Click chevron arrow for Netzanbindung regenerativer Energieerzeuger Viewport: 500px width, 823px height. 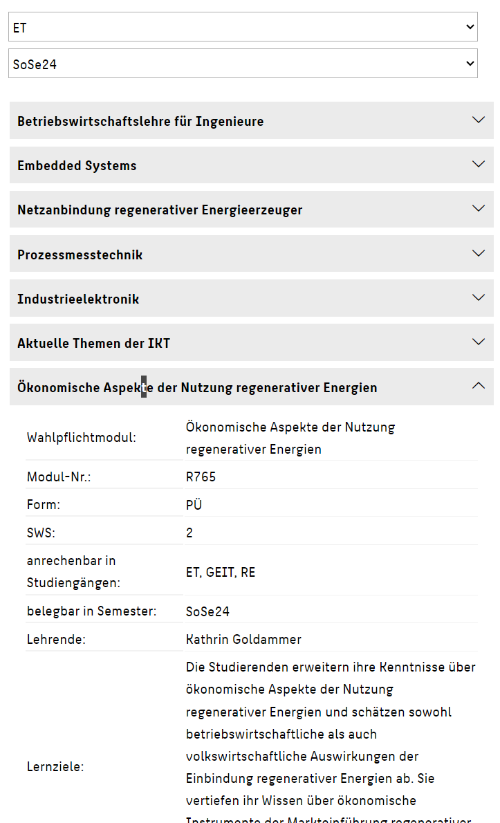478,208
